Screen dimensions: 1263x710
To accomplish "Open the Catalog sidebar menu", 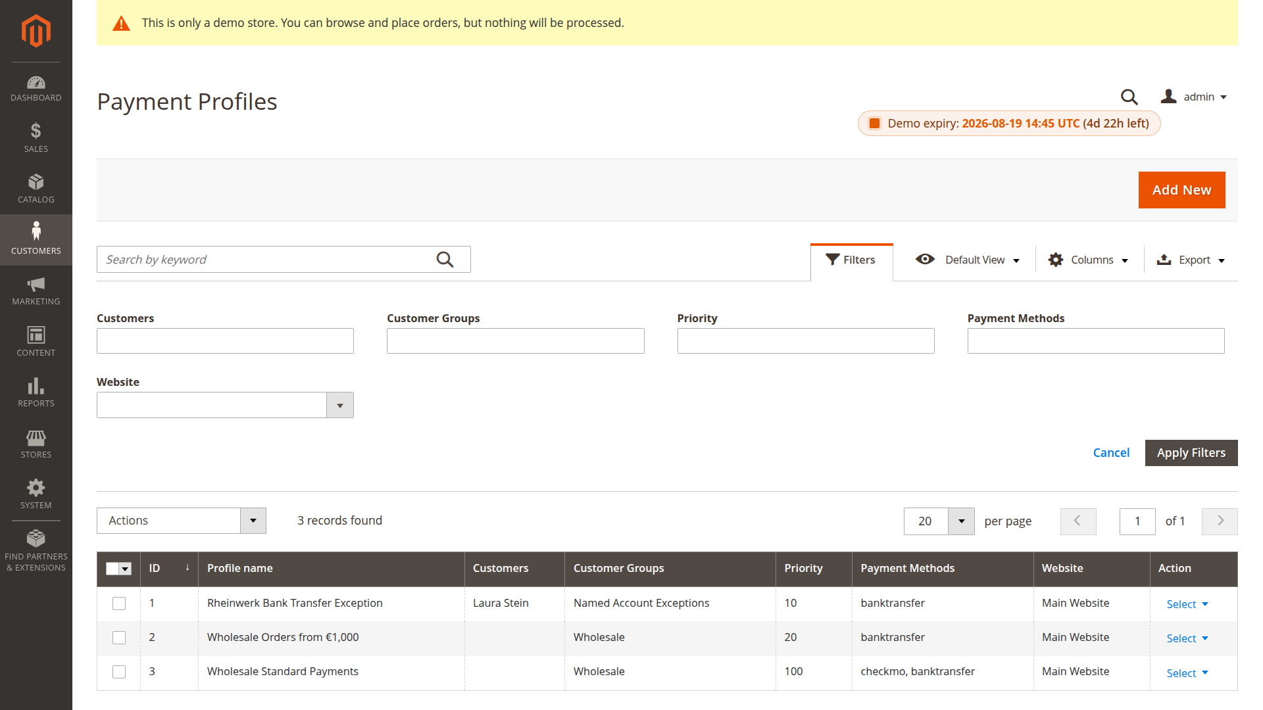I will coord(36,189).
